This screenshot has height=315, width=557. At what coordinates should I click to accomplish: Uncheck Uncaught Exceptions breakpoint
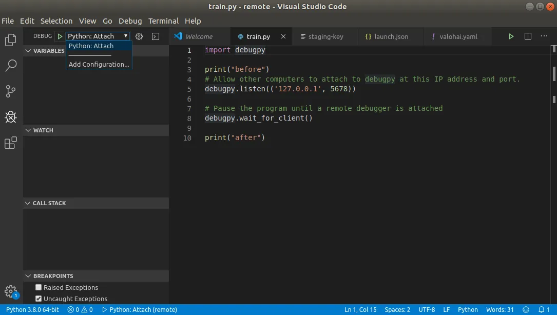tap(39, 299)
